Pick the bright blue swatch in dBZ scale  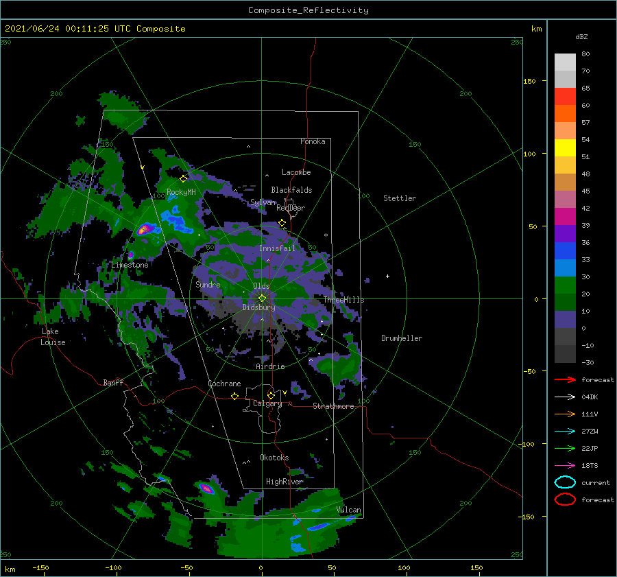tap(565, 251)
